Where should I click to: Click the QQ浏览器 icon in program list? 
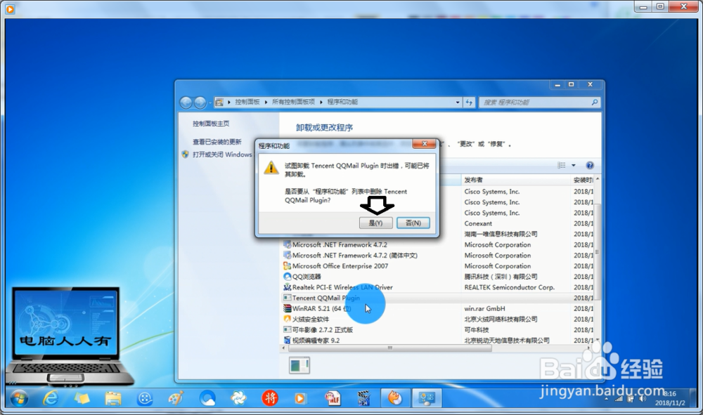pos(287,277)
